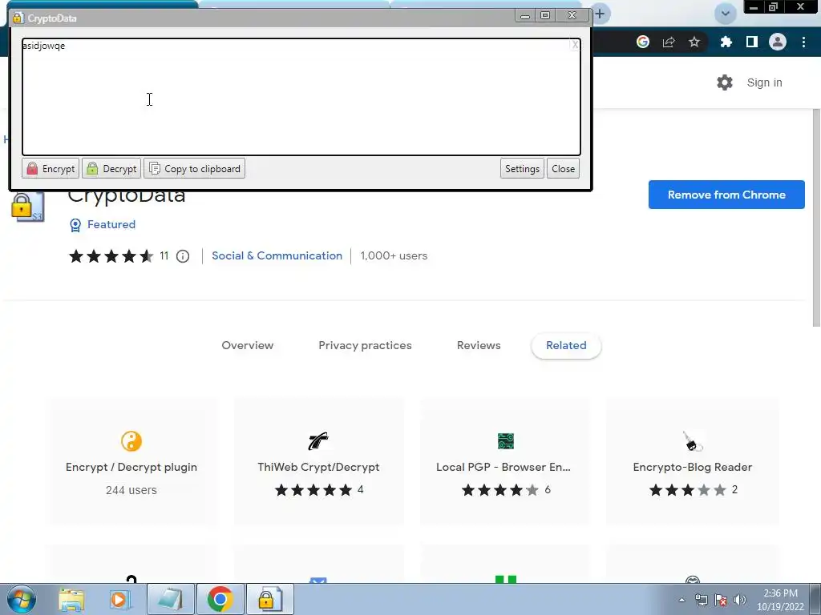
Task: Toggle the Chrome side panel icon
Action: pyautogui.click(x=752, y=42)
